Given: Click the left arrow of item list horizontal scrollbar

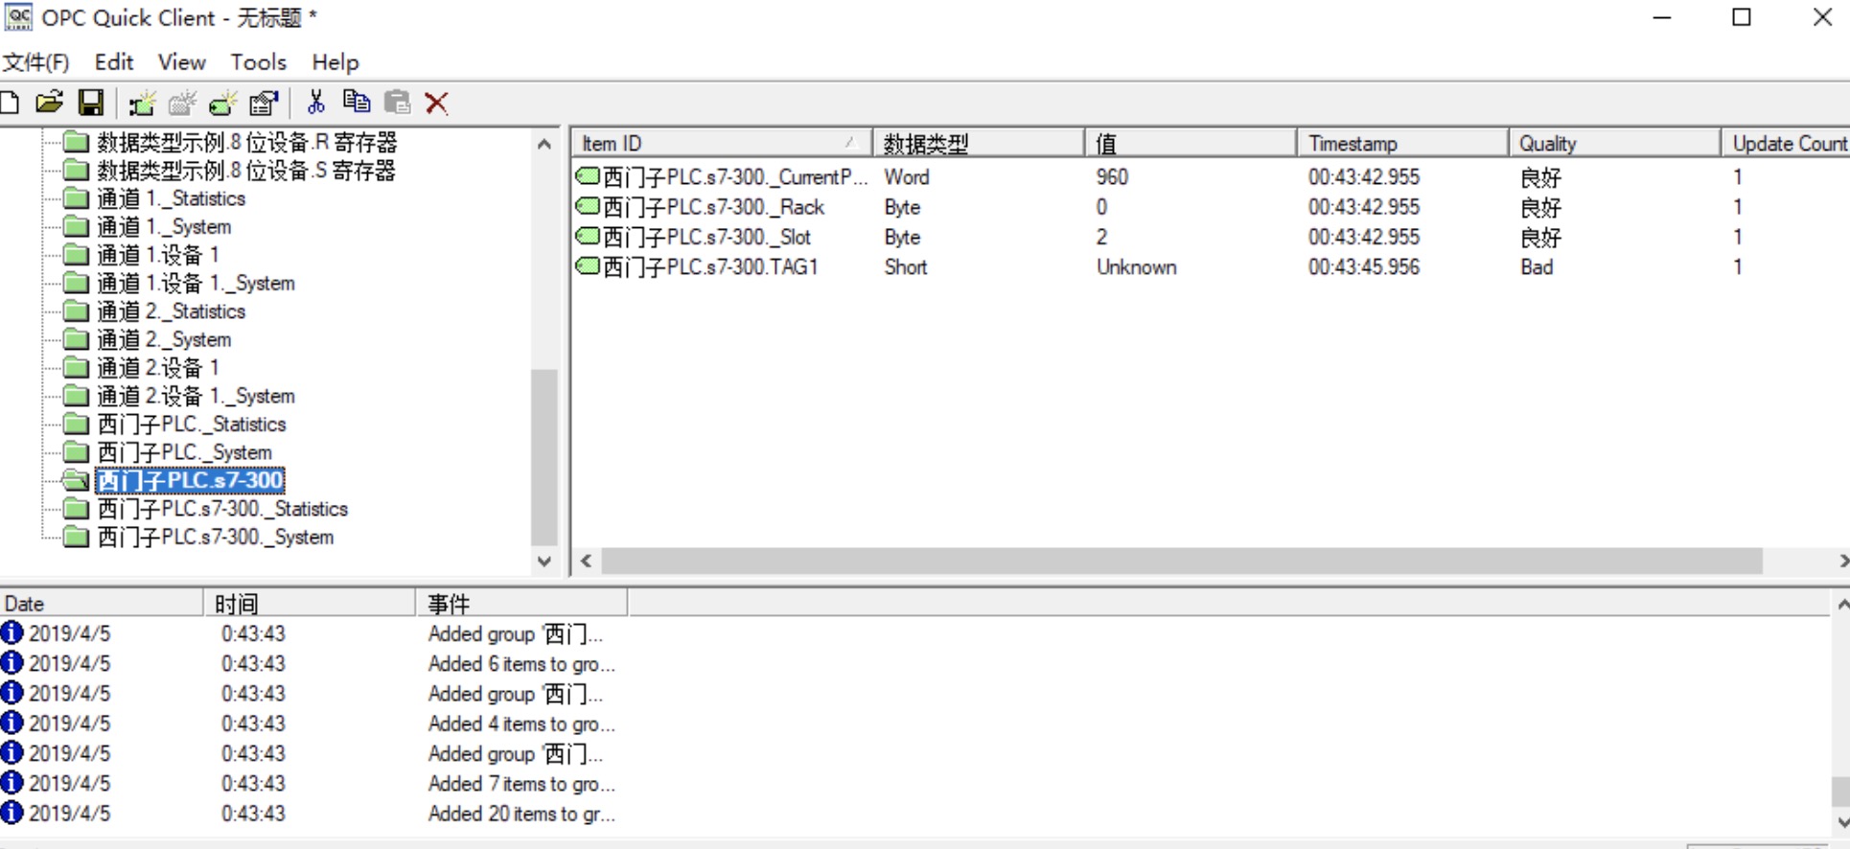Looking at the screenshot, I should pos(586,561).
